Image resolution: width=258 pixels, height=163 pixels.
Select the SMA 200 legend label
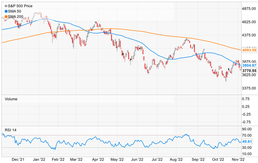[x=15, y=16]
